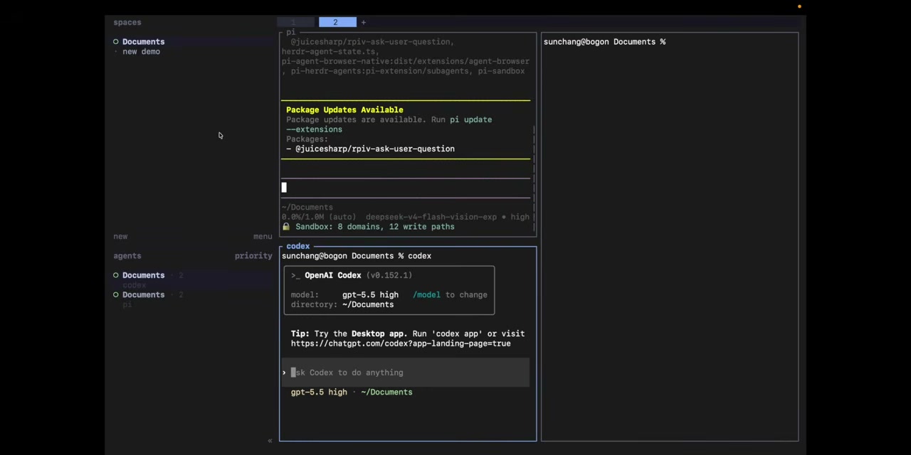
Task: Click the 'spaces' section header
Action: click(x=127, y=22)
